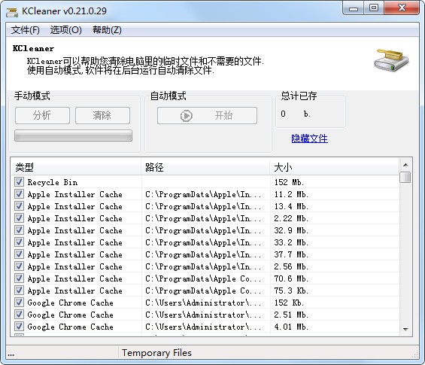Click the 隐藏文件 hide files link
Image resolution: width=425 pixels, height=365 pixels.
point(309,138)
